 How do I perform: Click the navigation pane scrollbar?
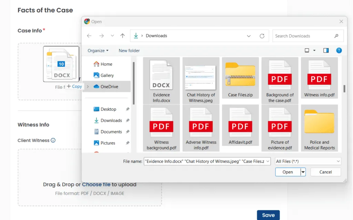[133, 83]
